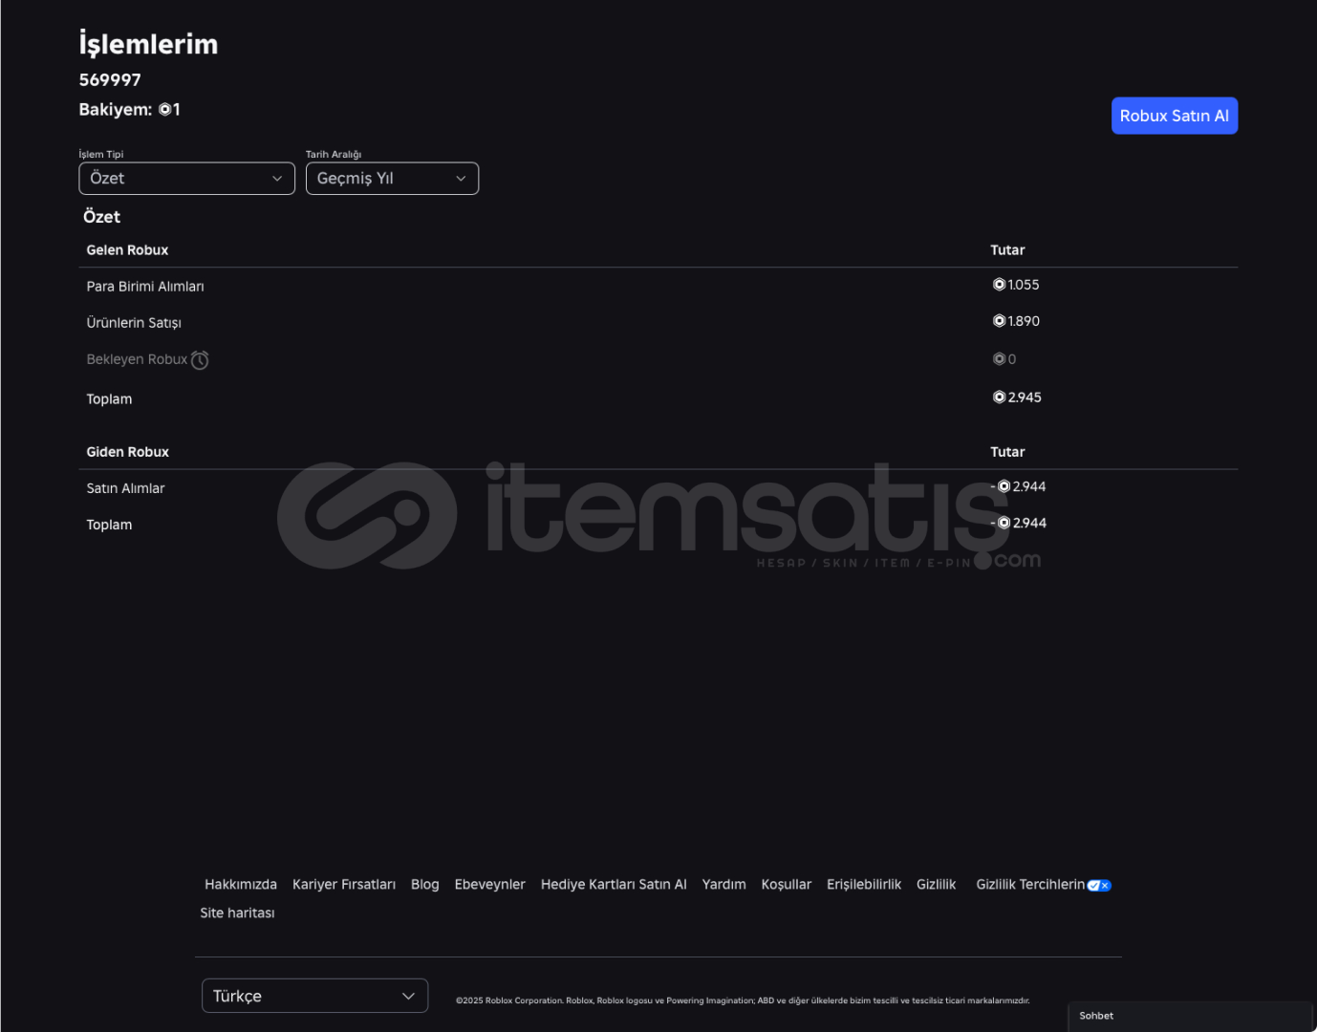Open the Ebeveynler footer link

click(490, 885)
